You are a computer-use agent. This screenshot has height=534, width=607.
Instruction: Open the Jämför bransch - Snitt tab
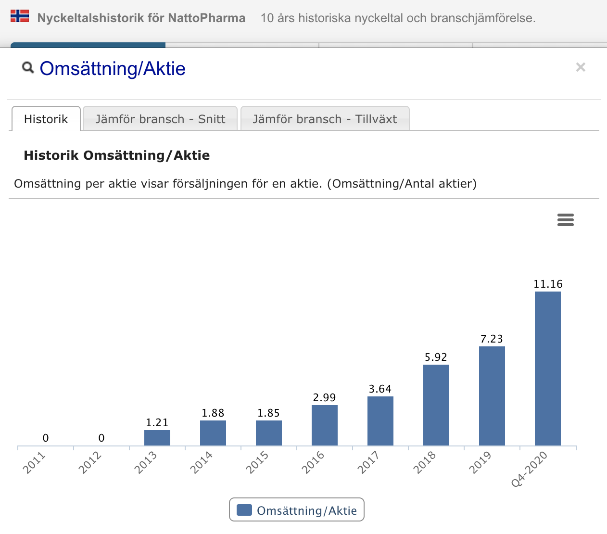click(160, 119)
